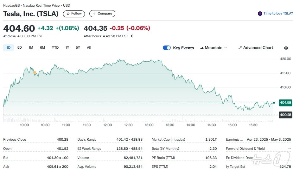Open the Advanced Chart link
This screenshot has width=293, height=170.
(258, 48)
